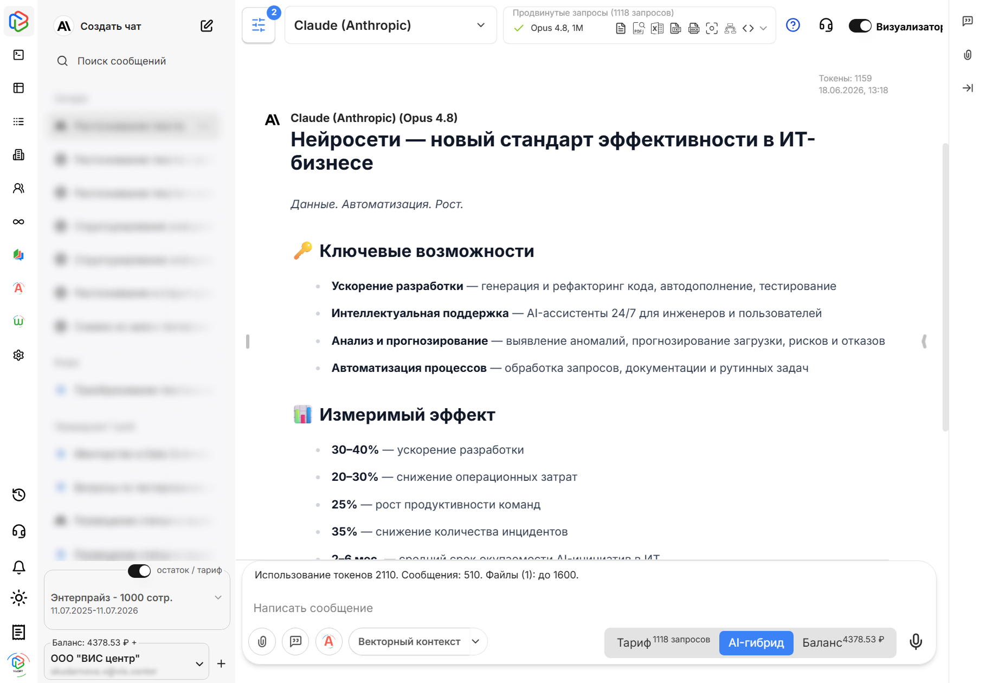Viewport: 986px width, 683px height.
Task: Click the green W icon in sidebar
Action: pyautogui.click(x=18, y=321)
